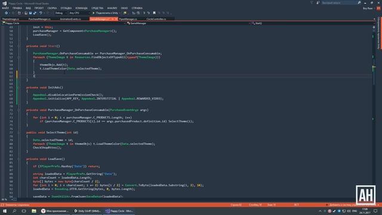Collapse the SelectTheme method outlining toggle
The width and height of the screenshot is (382, 215).
[x=19, y=133]
